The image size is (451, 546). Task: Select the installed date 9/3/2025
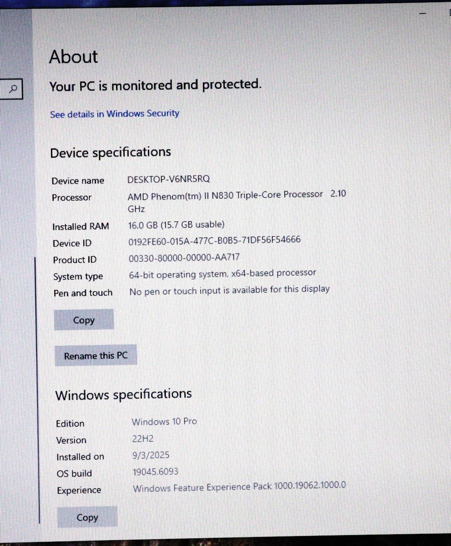pos(150,455)
